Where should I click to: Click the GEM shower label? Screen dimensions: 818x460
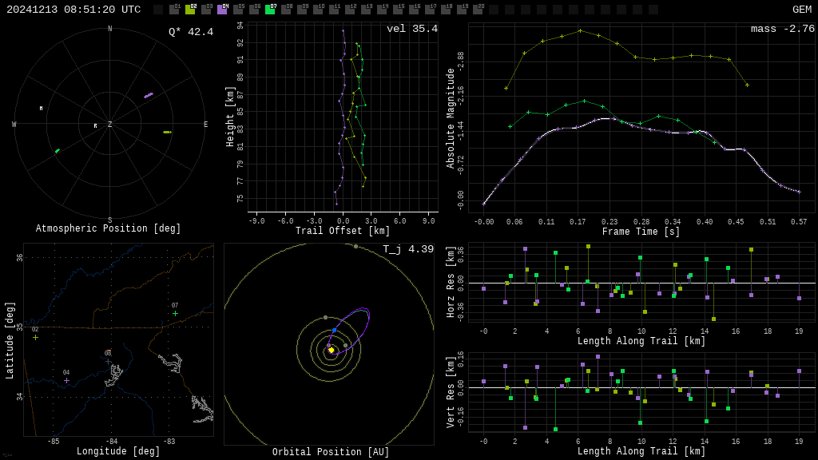click(801, 10)
